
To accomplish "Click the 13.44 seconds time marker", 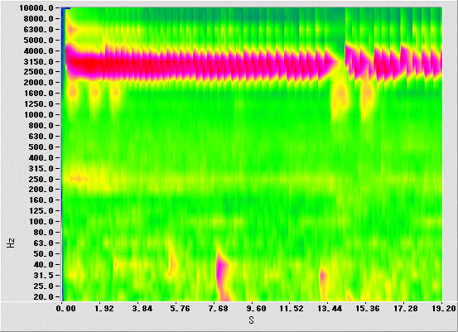I will [330, 309].
